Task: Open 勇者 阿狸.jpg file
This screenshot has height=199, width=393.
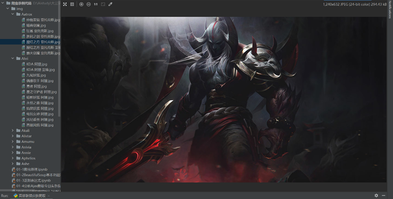Action: coord(34,86)
